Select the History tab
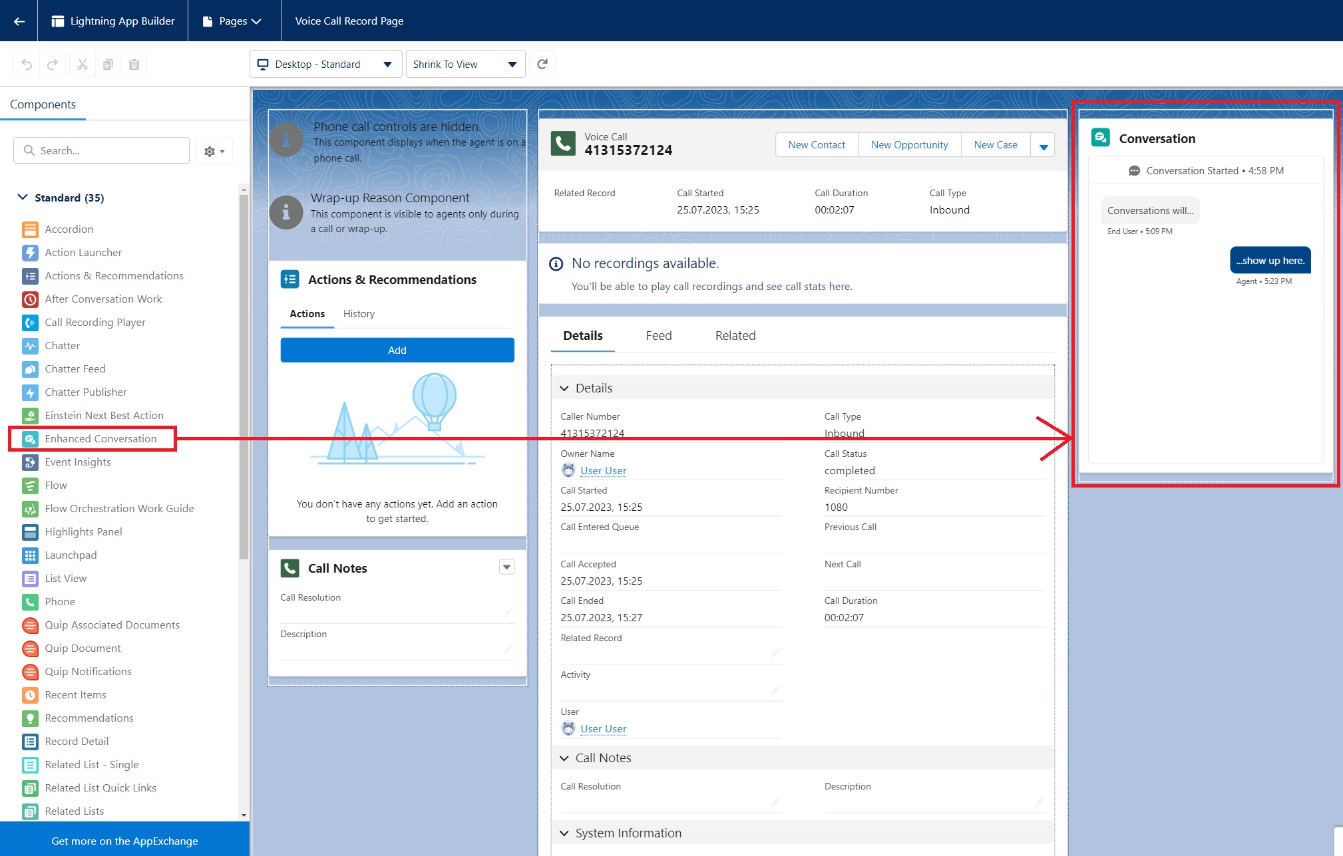 [359, 314]
